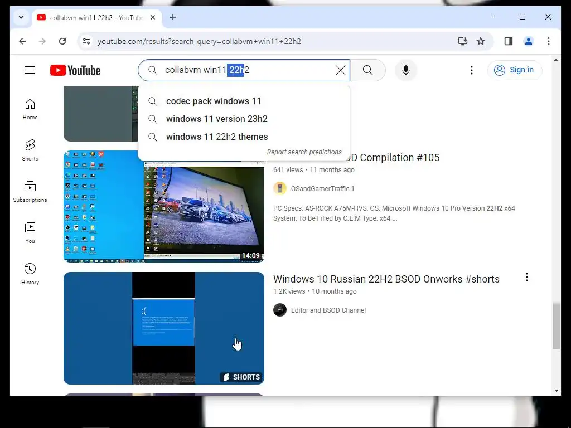Maximize the Chrome window
The width and height of the screenshot is (571, 428).
click(522, 17)
